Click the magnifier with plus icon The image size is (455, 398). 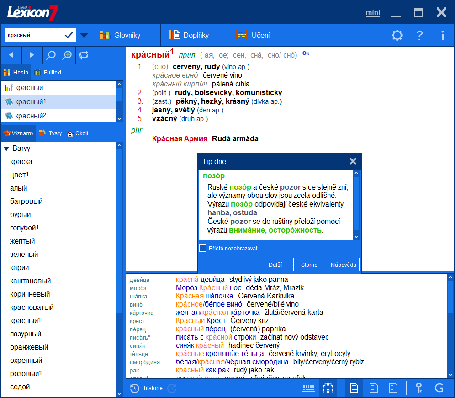67,55
